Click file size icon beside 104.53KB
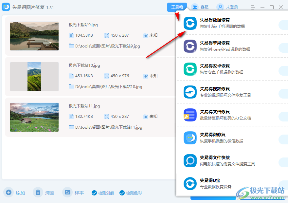 [71, 35]
